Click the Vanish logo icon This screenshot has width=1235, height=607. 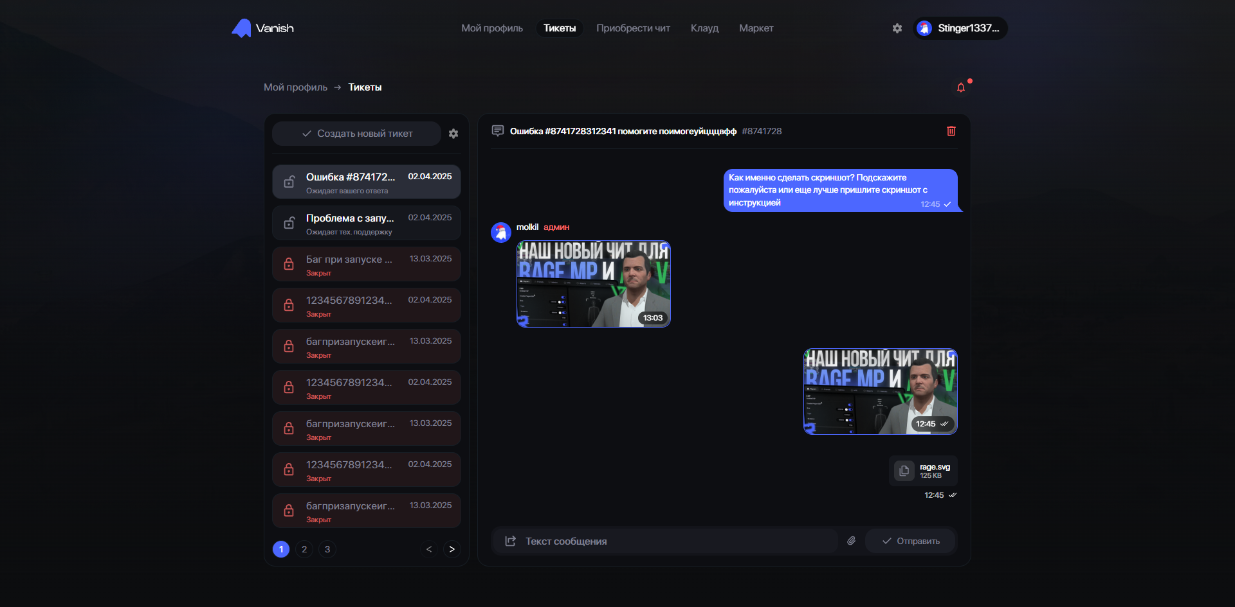(242, 28)
